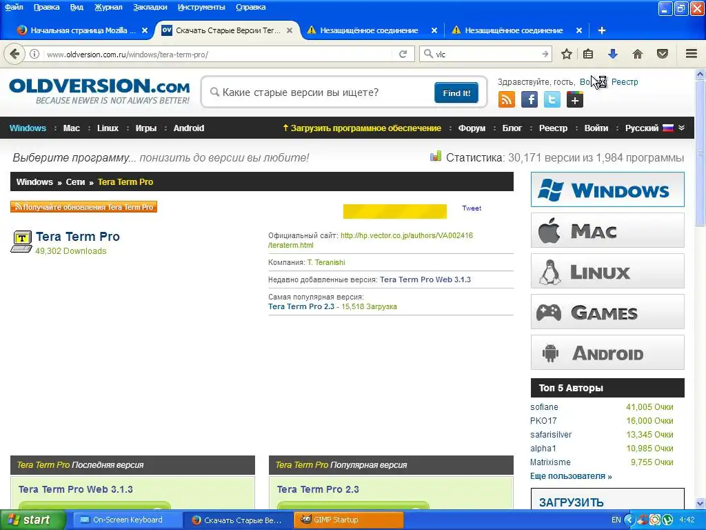Click T. Teranishi company link

[326, 262]
